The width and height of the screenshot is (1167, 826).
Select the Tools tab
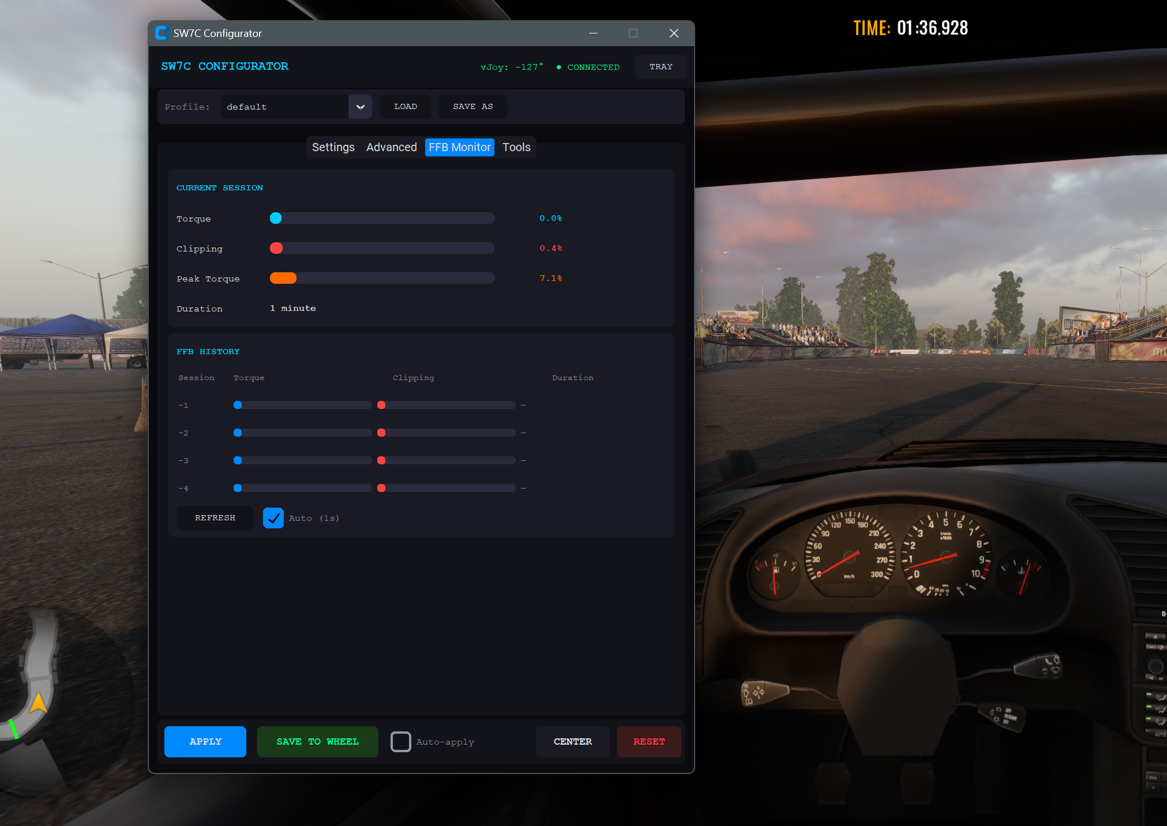point(516,147)
